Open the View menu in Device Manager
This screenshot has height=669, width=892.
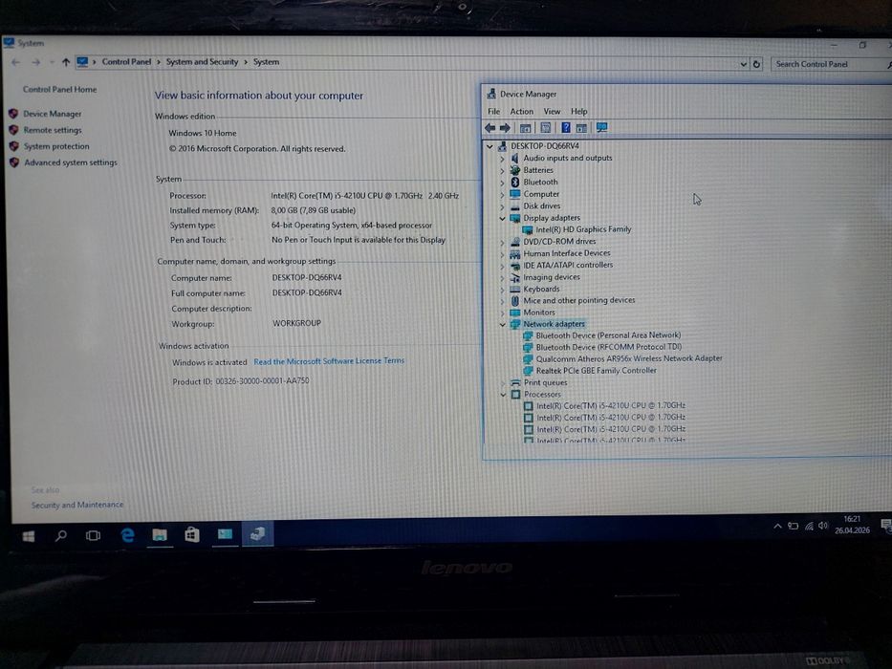552,112
